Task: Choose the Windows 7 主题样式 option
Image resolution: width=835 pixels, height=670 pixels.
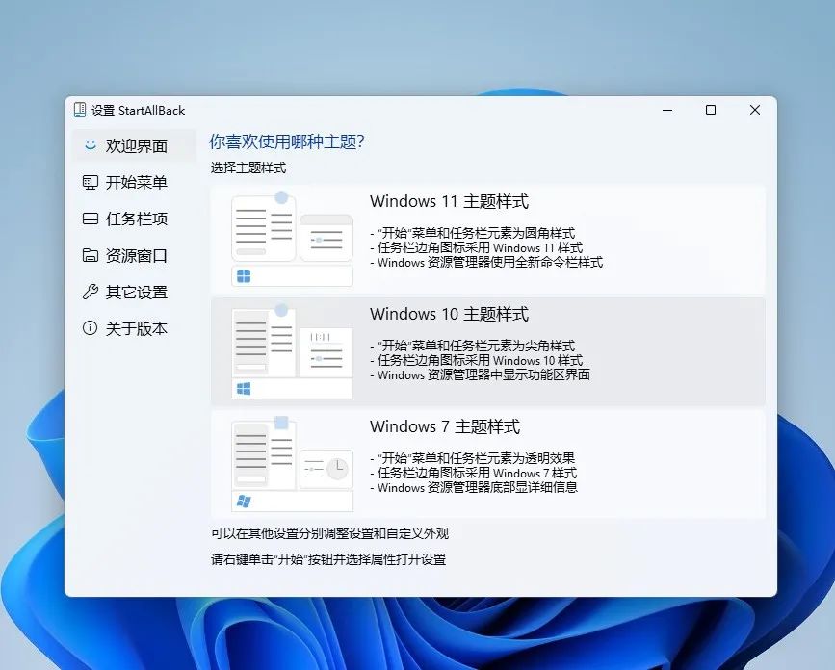Action: point(487,464)
